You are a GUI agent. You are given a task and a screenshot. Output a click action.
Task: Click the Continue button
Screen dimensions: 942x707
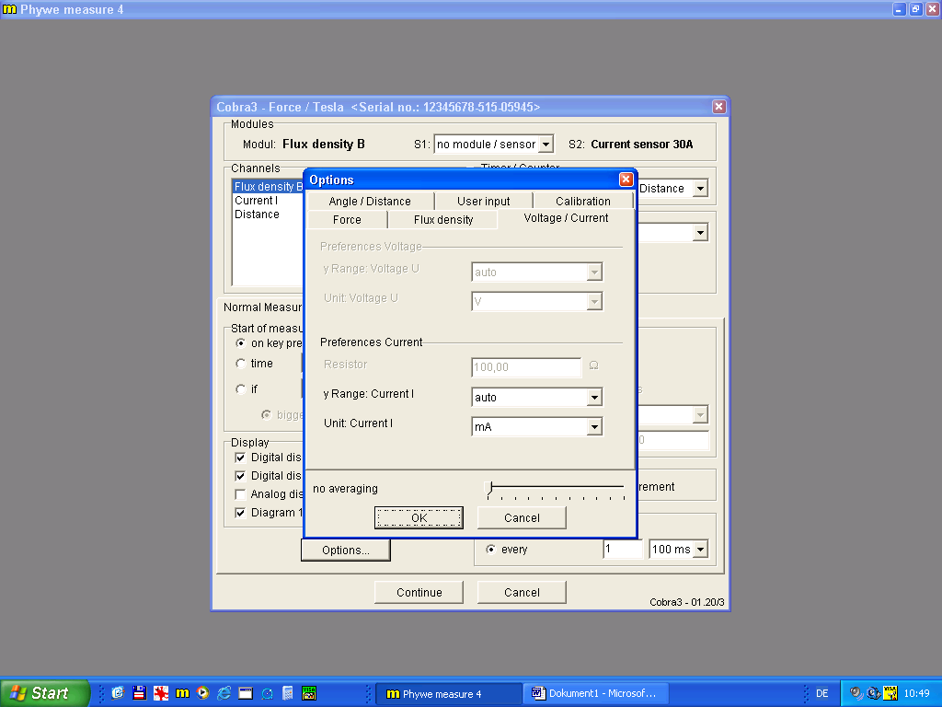pos(419,592)
